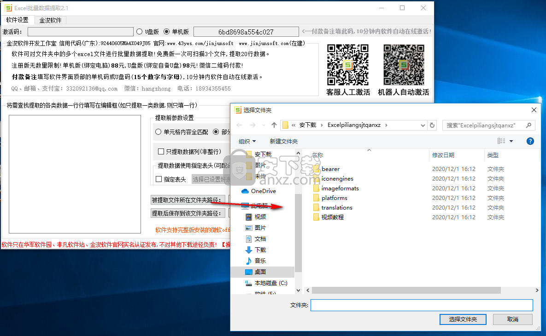546x336 pixels.
Task: Switch to the 软件设置 tab
Action: click(18, 20)
